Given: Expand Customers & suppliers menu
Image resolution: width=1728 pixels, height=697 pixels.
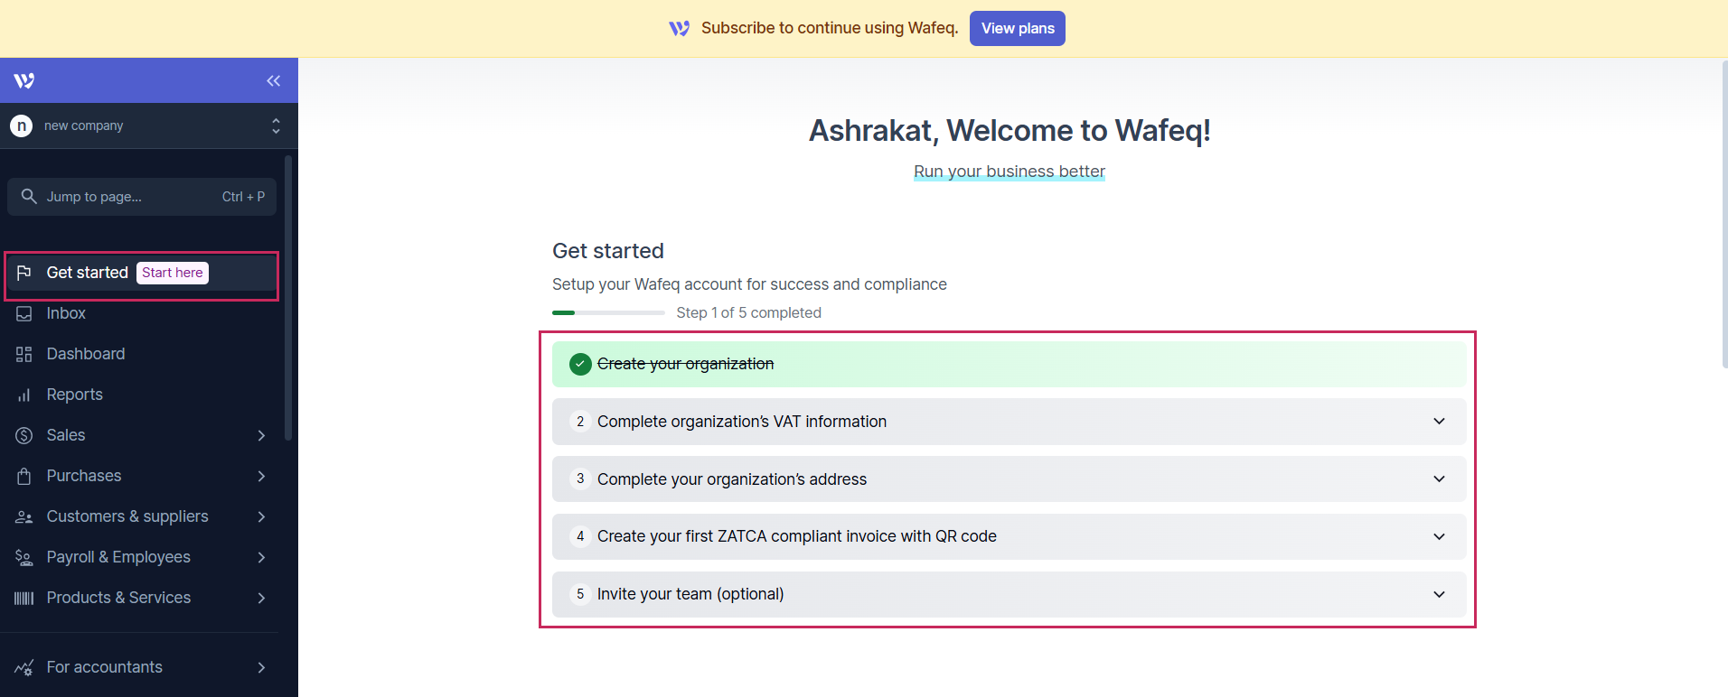Looking at the screenshot, I should (x=261, y=516).
